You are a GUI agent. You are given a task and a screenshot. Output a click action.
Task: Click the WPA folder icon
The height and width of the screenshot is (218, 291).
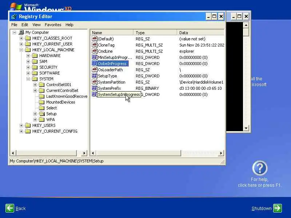tap(42, 120)
